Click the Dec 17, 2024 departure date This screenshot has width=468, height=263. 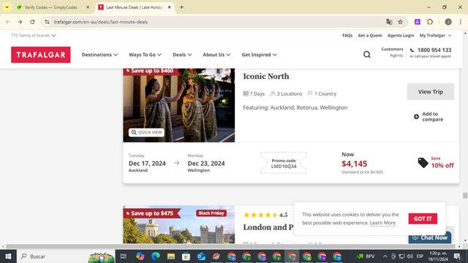point(147,164)
